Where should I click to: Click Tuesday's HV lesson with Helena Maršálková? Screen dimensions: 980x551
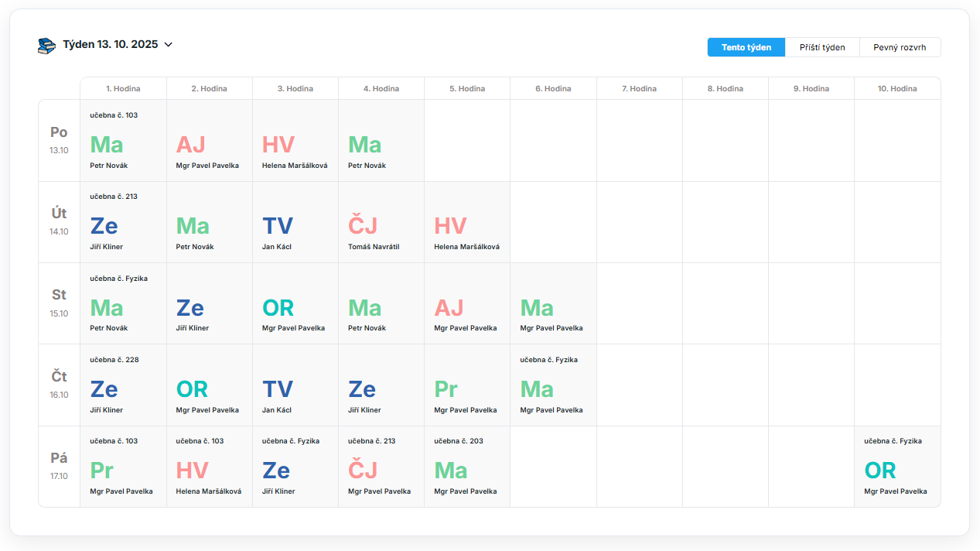click(x=467, y=222)
